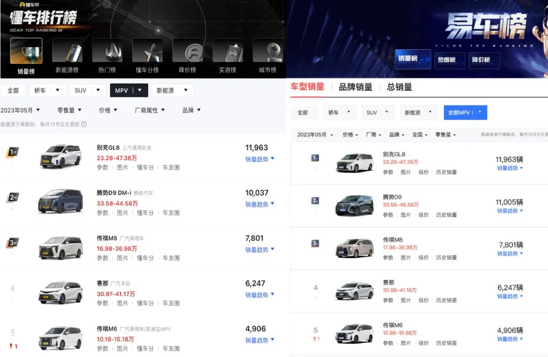This screenshot has width=548, height=357.
Task: Expand 销量趋势 for 别克GL8 on 懂车帝
Action: click(x=260, y=159)
